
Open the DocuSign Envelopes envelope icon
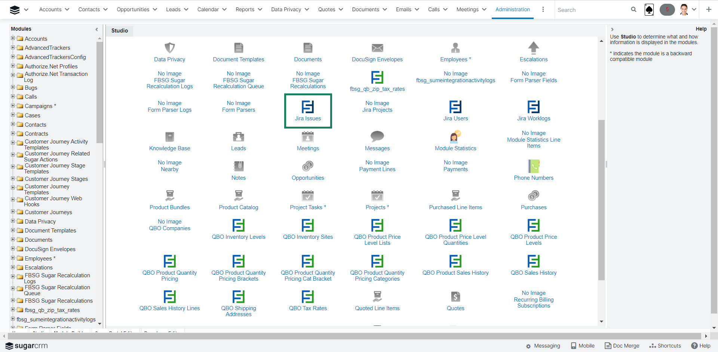(377, 48)
